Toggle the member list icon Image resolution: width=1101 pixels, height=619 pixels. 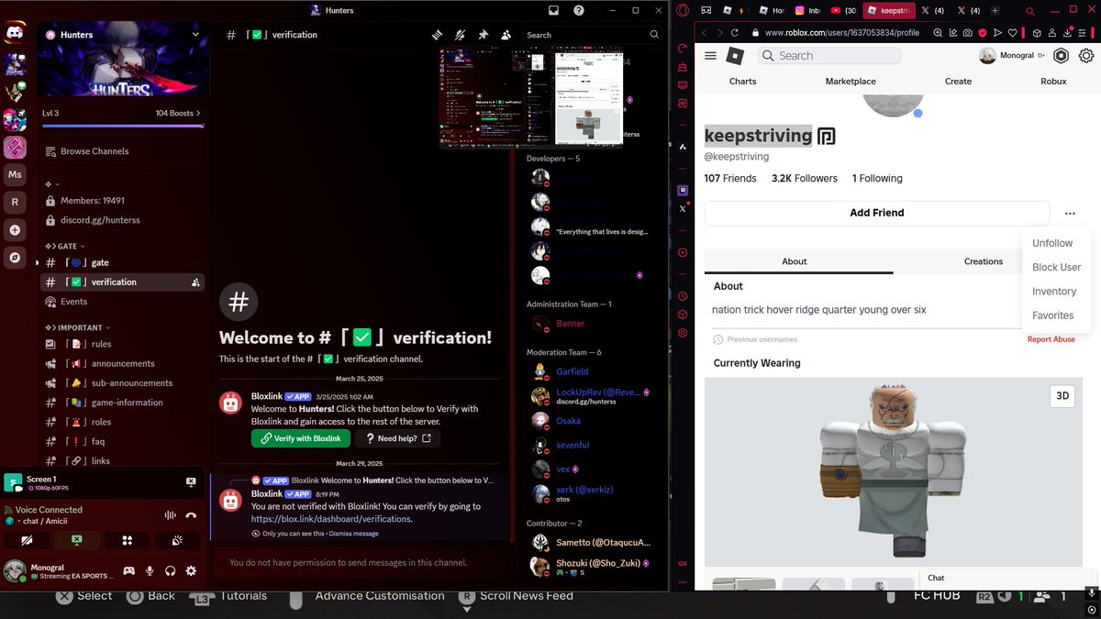point(506,35)
